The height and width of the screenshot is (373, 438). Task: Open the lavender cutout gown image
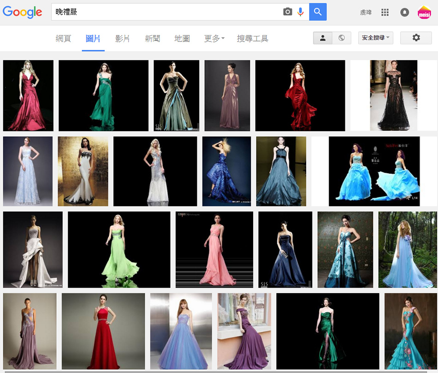point(30,331)
